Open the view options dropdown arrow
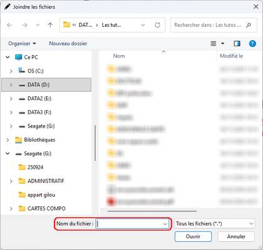This screenshot has width=263, height=250. coord(222,44)
